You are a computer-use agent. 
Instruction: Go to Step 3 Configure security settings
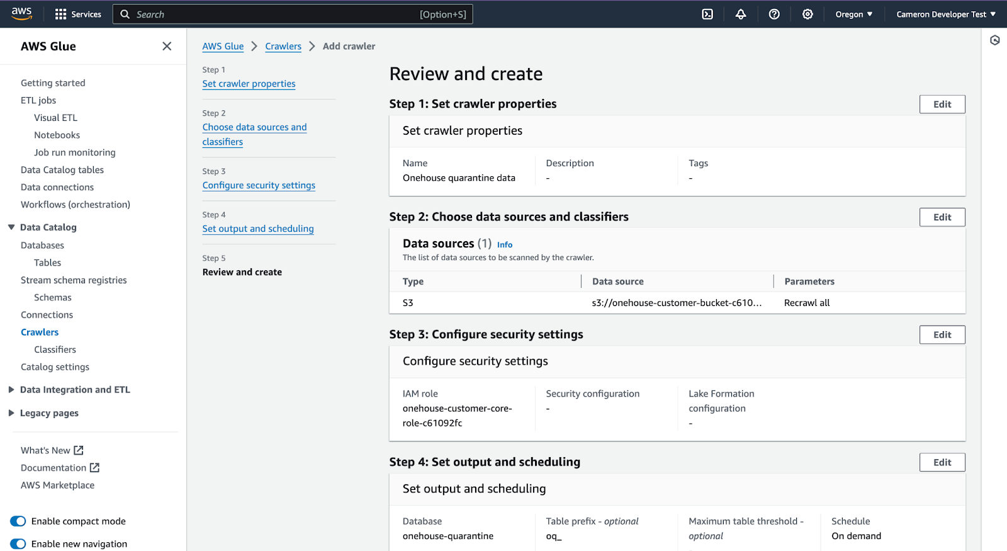click(259, 185)
